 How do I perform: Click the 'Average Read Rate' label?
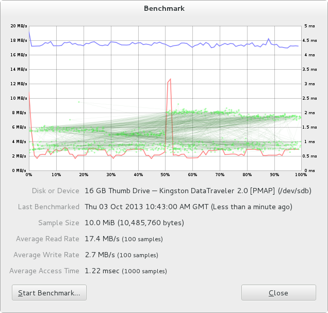point(47,239)
